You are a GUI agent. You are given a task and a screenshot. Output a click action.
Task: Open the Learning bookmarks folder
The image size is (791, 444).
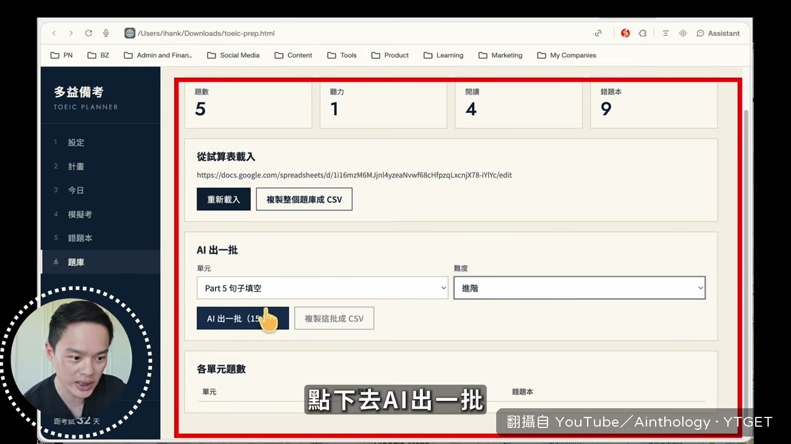(x=444, y=55)
